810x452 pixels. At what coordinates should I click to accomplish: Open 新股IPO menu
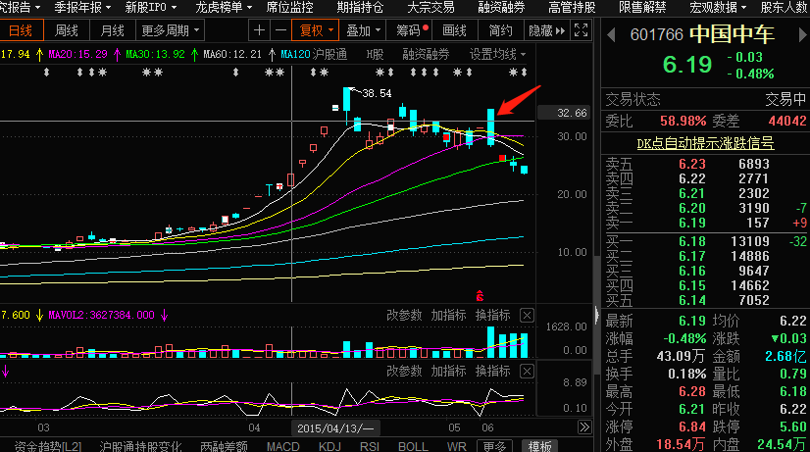pos(151,7)
